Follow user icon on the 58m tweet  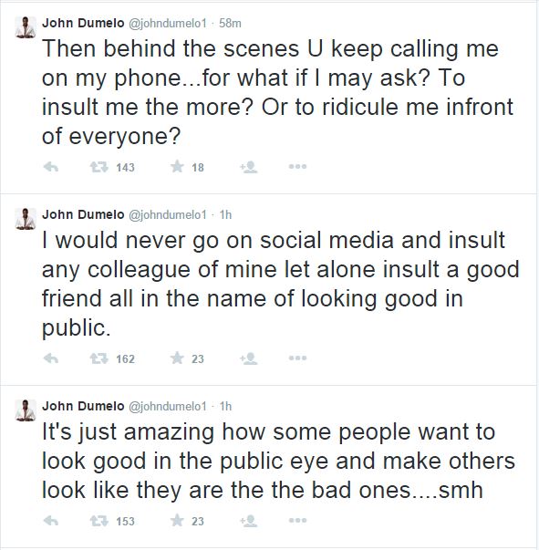(249, 167)
